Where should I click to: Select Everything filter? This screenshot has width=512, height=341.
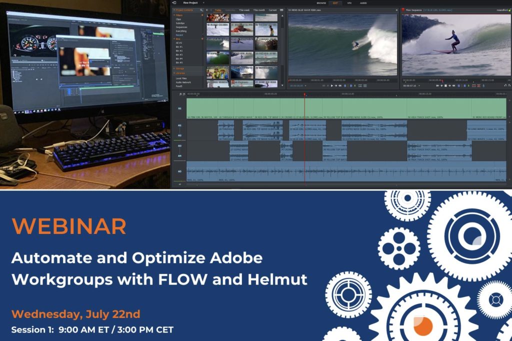click(181, 31)
